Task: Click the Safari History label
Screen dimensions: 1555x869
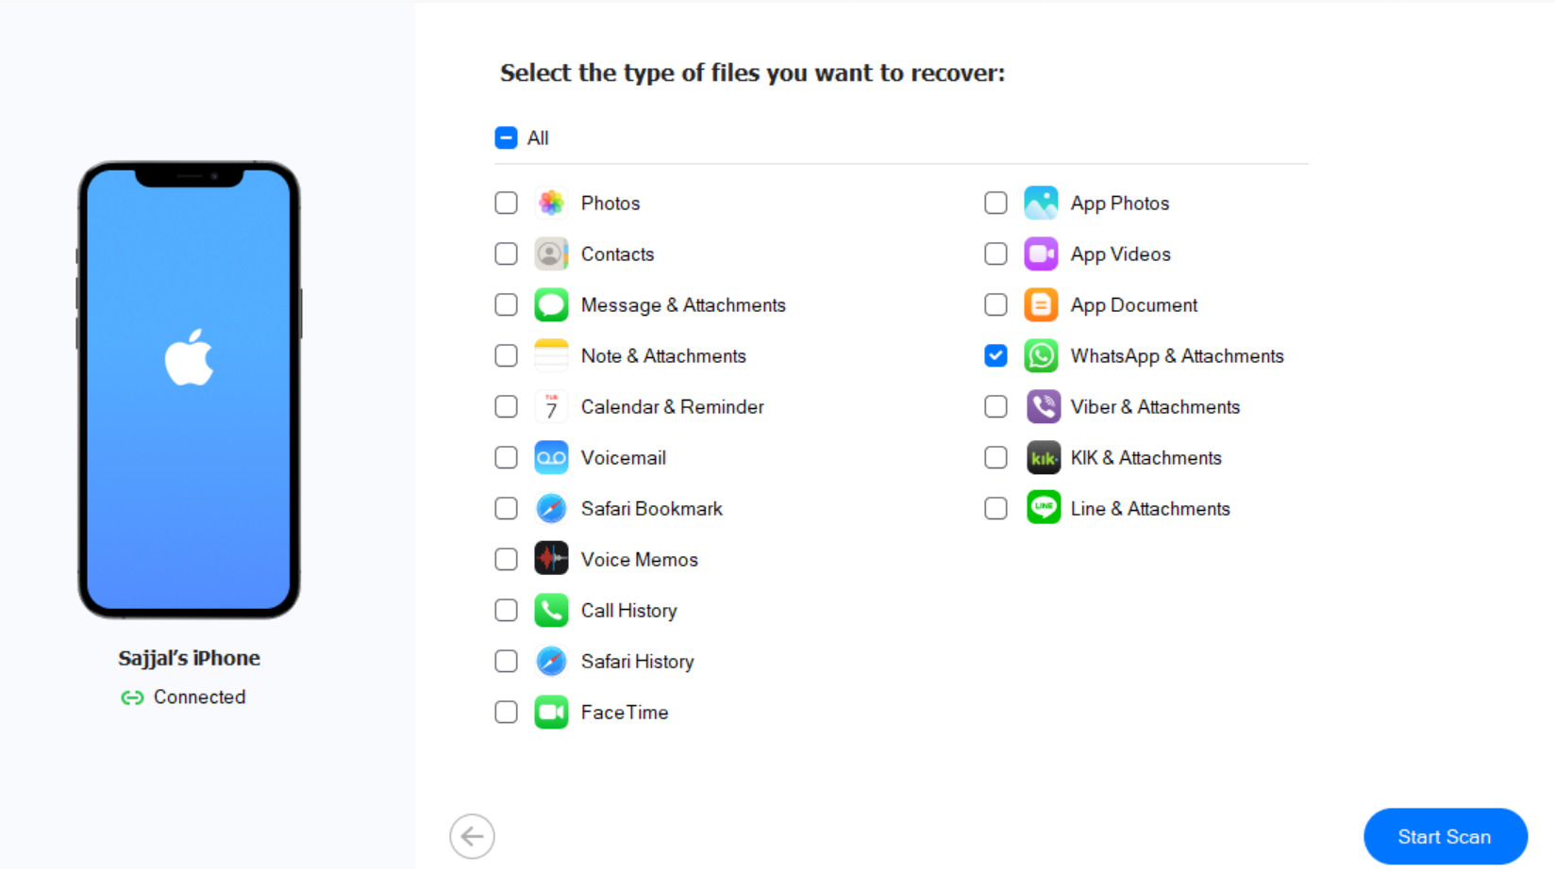Action: pos(637,662)
